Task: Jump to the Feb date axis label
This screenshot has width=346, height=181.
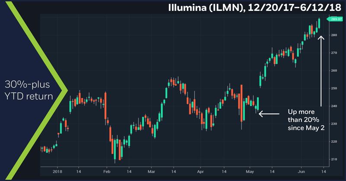Action: click(x=106, y=171)
